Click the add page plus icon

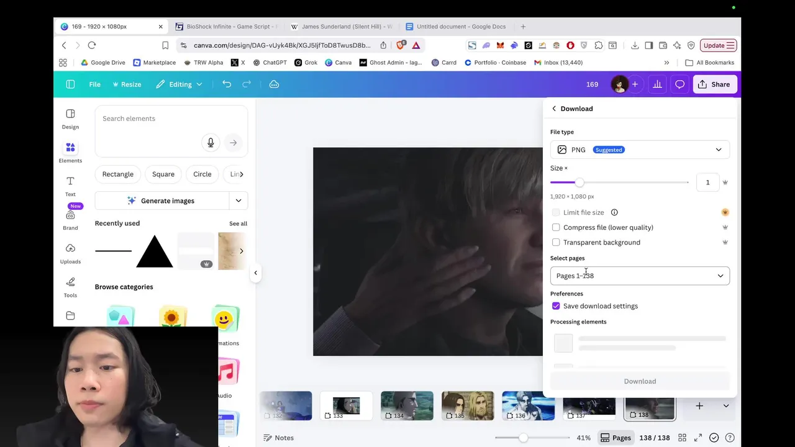[x=699, y=406]
